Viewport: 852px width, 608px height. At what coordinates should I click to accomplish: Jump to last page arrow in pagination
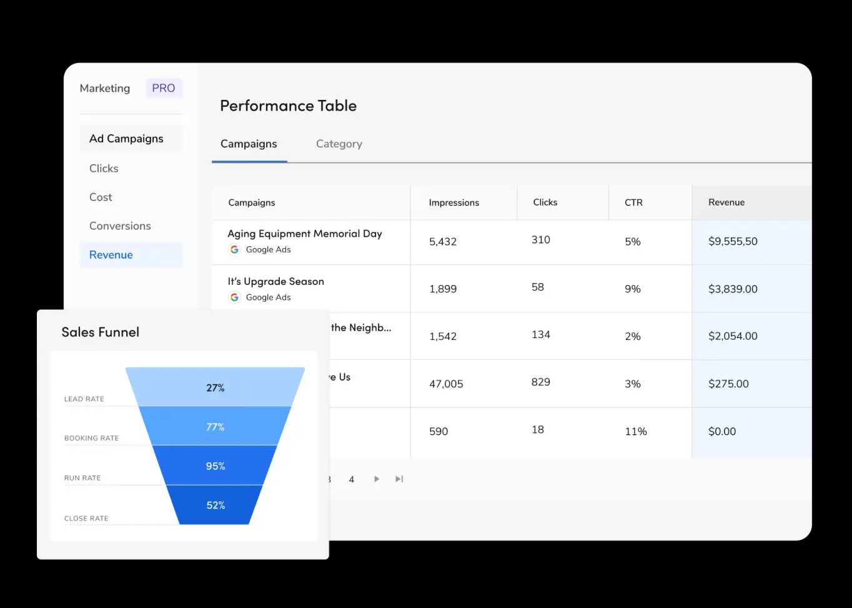pos(399,479)
